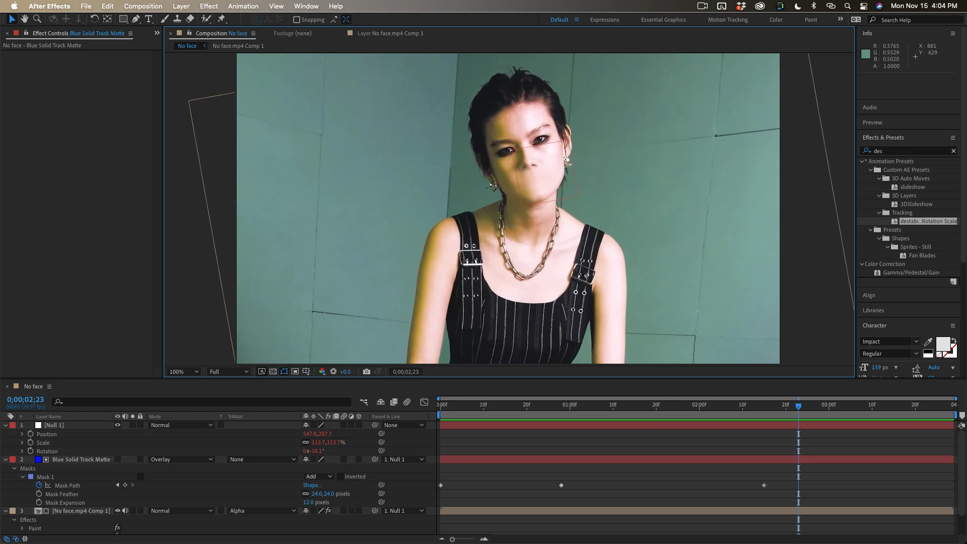Viewport: 967px width, 544px height.
Task: Select the Type tool
Action: (x=149, y=19)
